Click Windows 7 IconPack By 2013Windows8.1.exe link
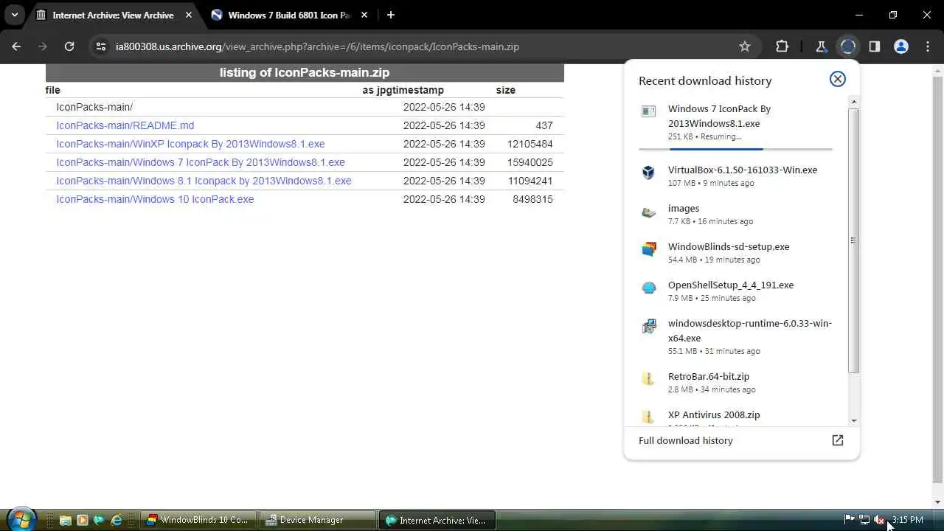 click(x=201, y=162)
